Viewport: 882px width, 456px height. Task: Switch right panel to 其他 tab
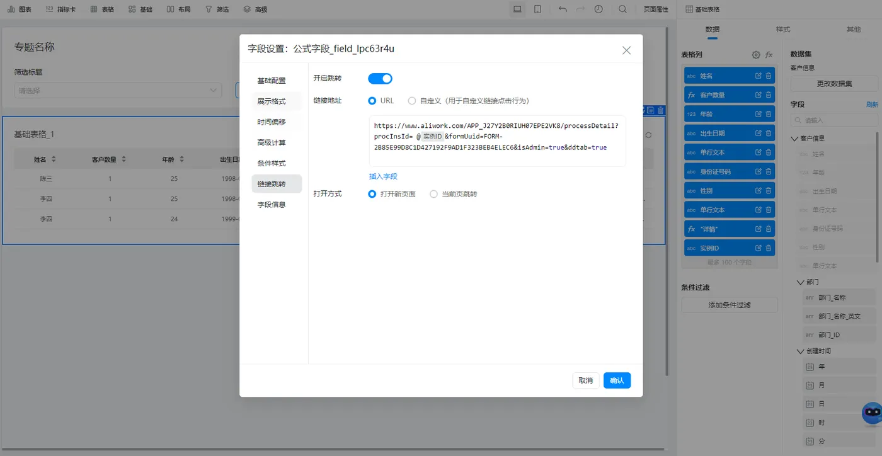(854, 30)
